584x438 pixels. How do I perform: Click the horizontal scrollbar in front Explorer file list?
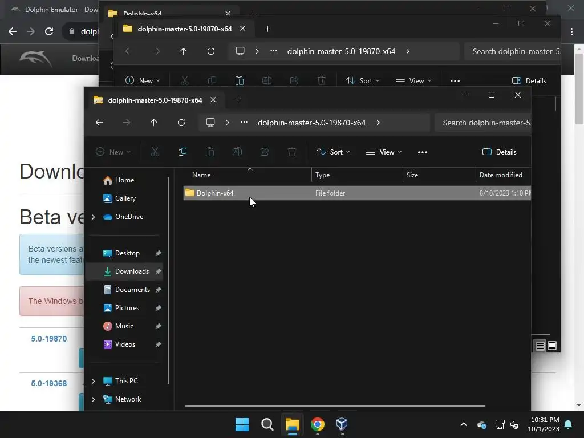click(334, 406)
